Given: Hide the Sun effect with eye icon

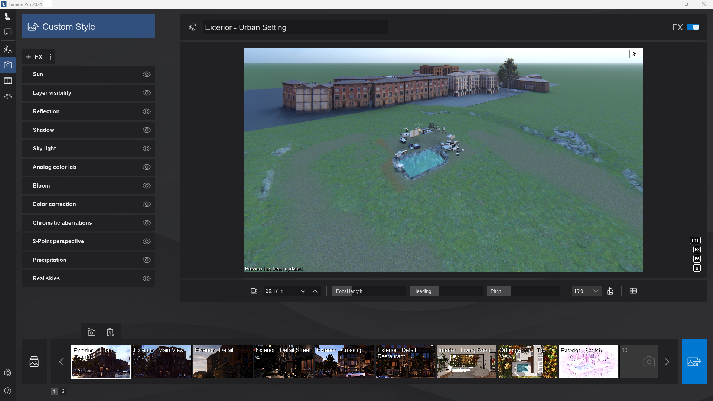Looking at the screenshot, I should tap(147, 74).
